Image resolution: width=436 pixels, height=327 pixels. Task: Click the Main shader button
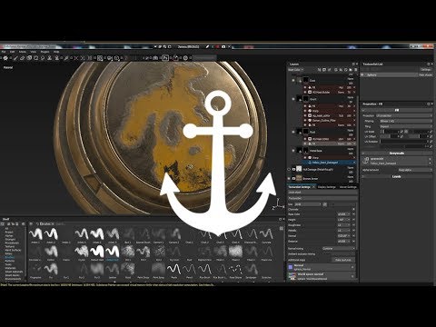[x=426, y=74]
